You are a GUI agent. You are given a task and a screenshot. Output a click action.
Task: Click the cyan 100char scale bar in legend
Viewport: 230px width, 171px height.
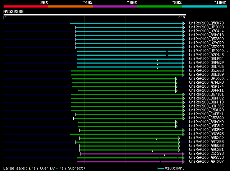coord(161,168)
